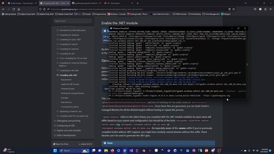The height and width of the screenshot is (154, 274).
Task: Click the PowerShell window scrollbar thumb
Action: [x=247, y=65]
